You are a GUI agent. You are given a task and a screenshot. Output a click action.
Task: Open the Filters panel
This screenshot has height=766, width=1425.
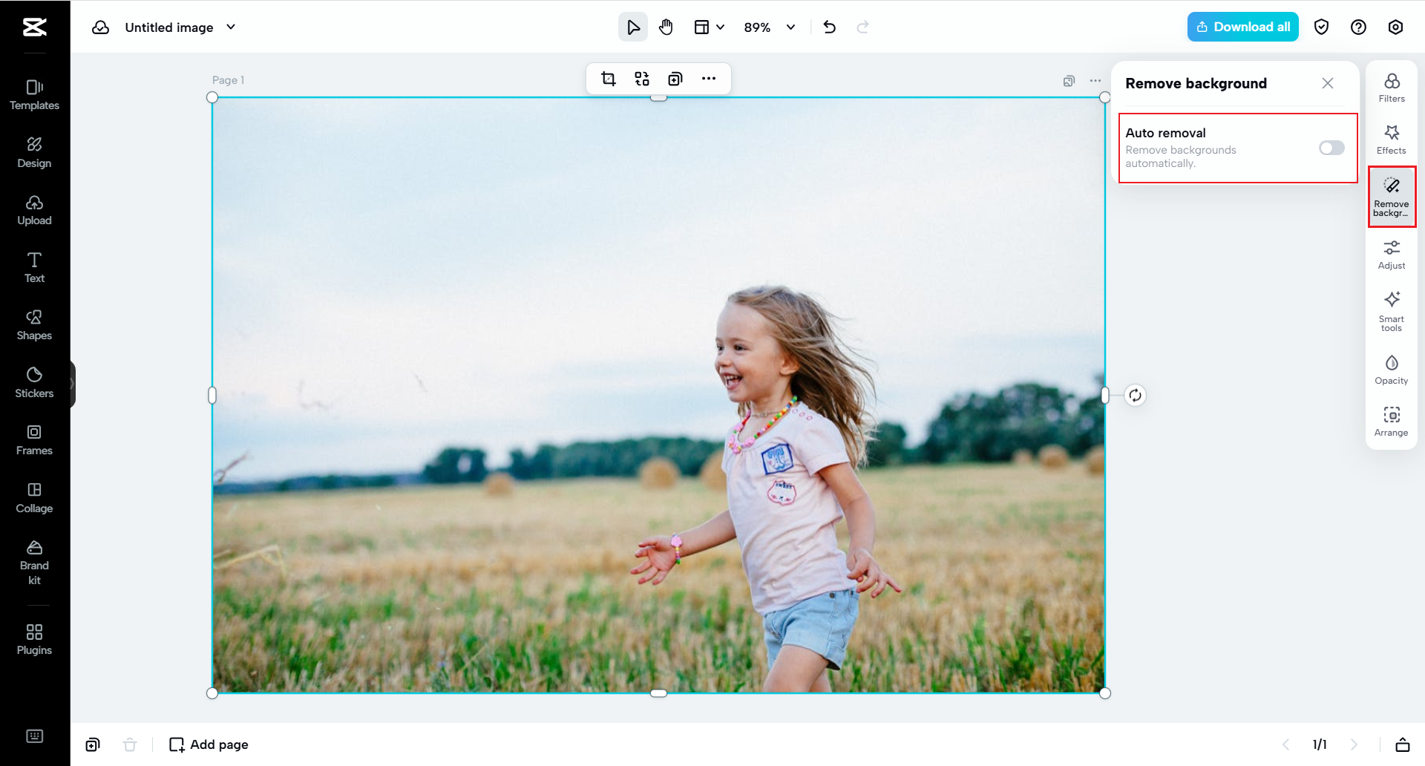1391,88
